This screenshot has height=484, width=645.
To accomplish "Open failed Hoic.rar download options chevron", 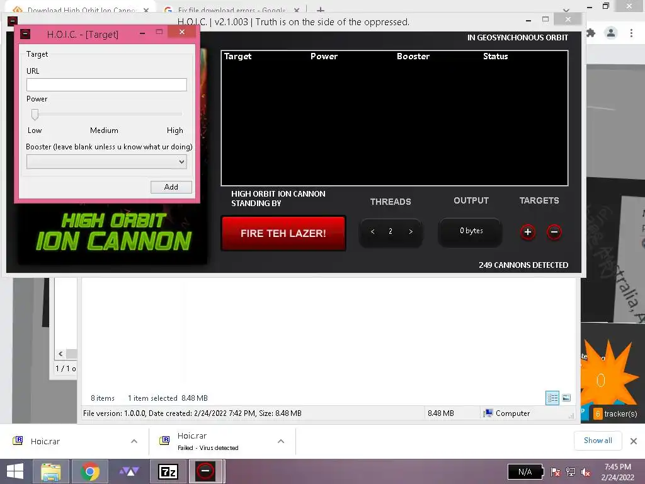I will click(x=281, y=441).
